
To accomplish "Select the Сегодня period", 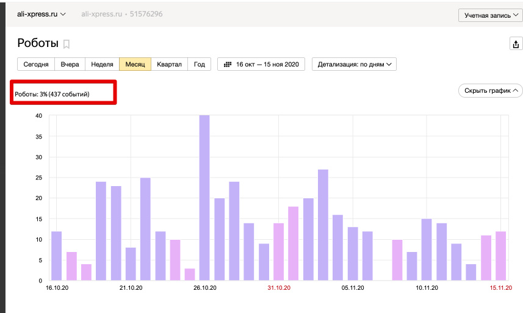I will 36,64.
